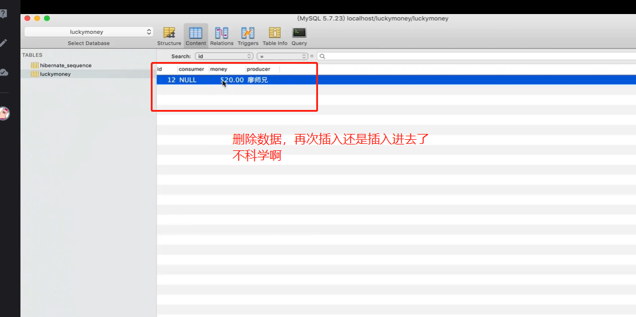The image size is (636, 317).
Task: Click the green zoom window button
Action: pos(47,18)
